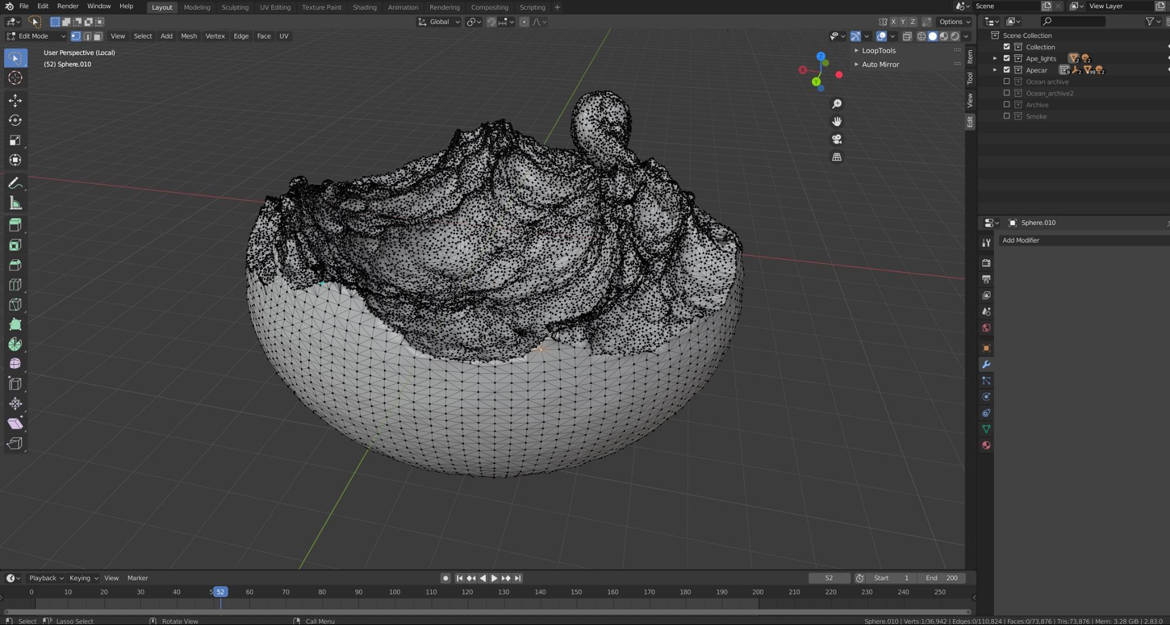The width and height of the screenshot is (1170, 625).
Task: Open the Material properties tab
Action: click(986, 445)
